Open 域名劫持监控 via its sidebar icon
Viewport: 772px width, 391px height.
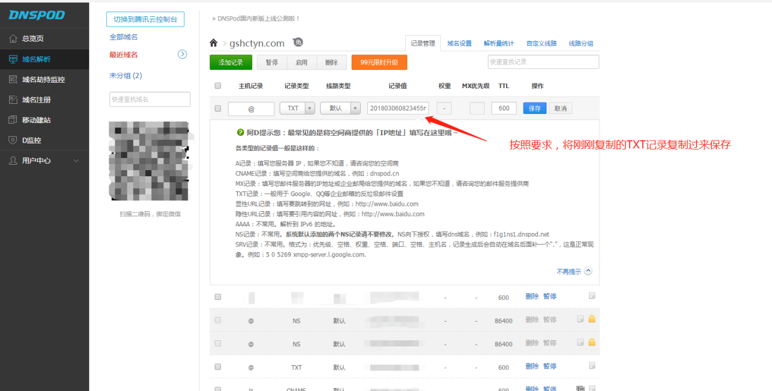(x=13, y=79)
